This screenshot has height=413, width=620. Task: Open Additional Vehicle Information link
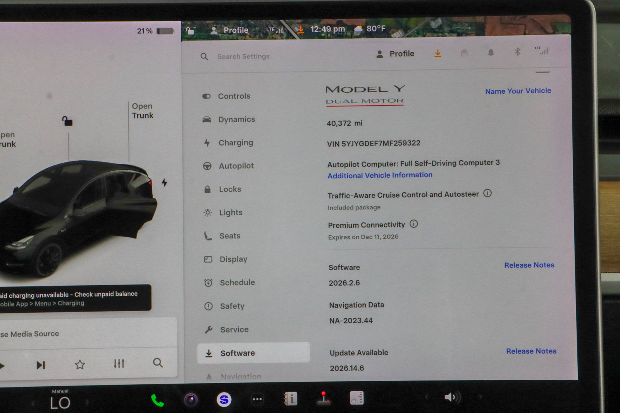[x=380, y=175]
